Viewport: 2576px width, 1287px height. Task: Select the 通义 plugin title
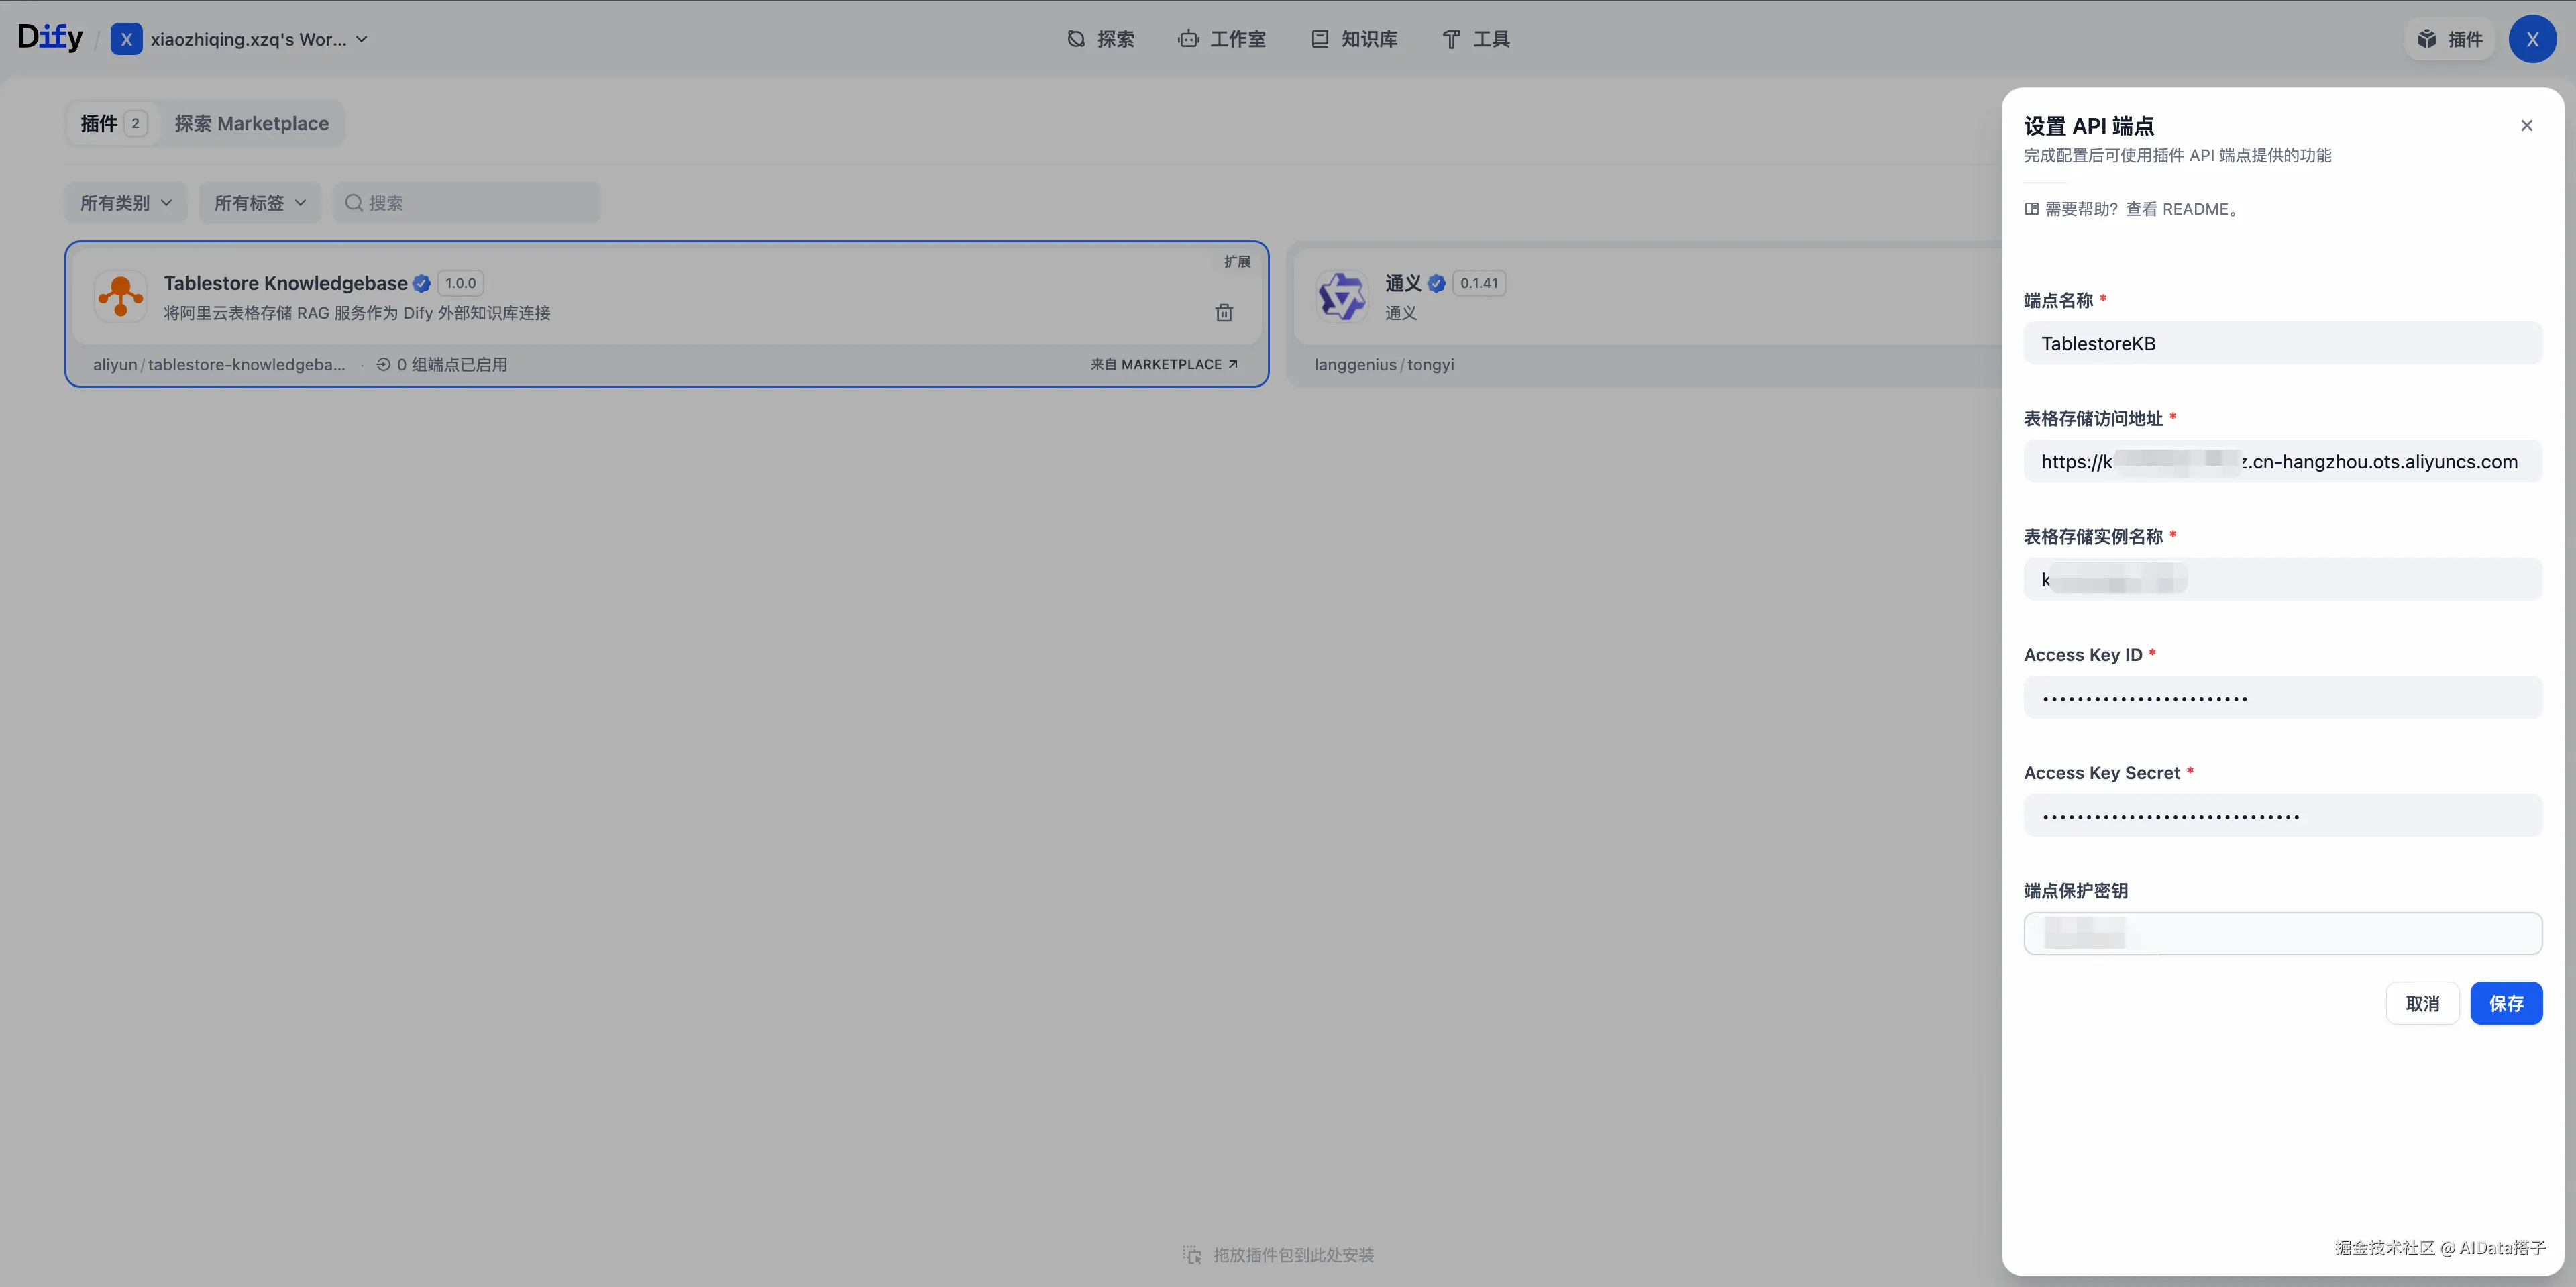1403,283
